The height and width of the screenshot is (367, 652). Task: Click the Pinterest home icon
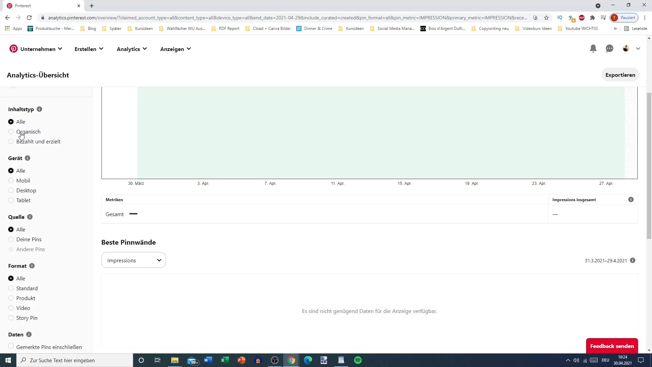coord(14,48)
